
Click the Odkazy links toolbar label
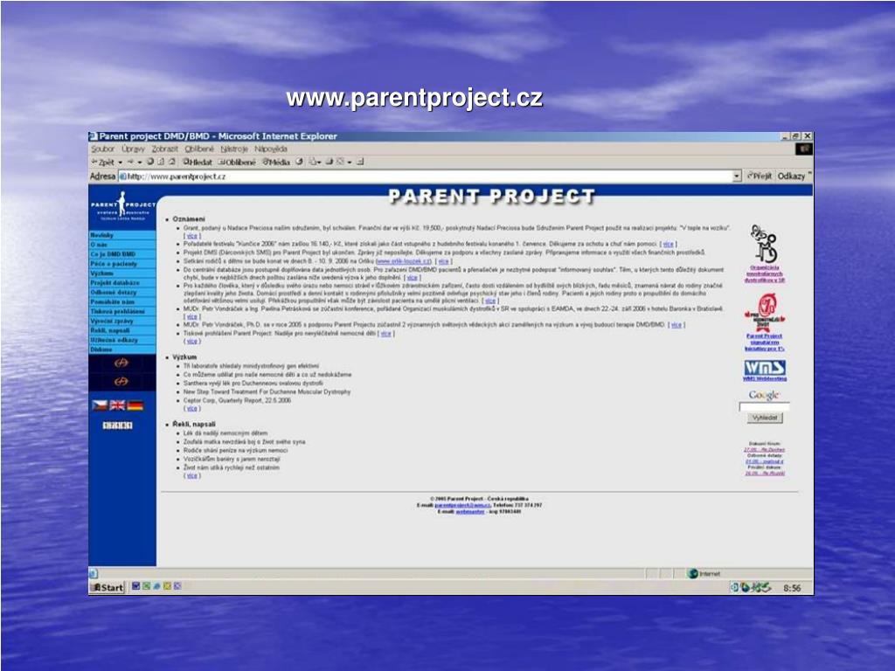point(791,176)
